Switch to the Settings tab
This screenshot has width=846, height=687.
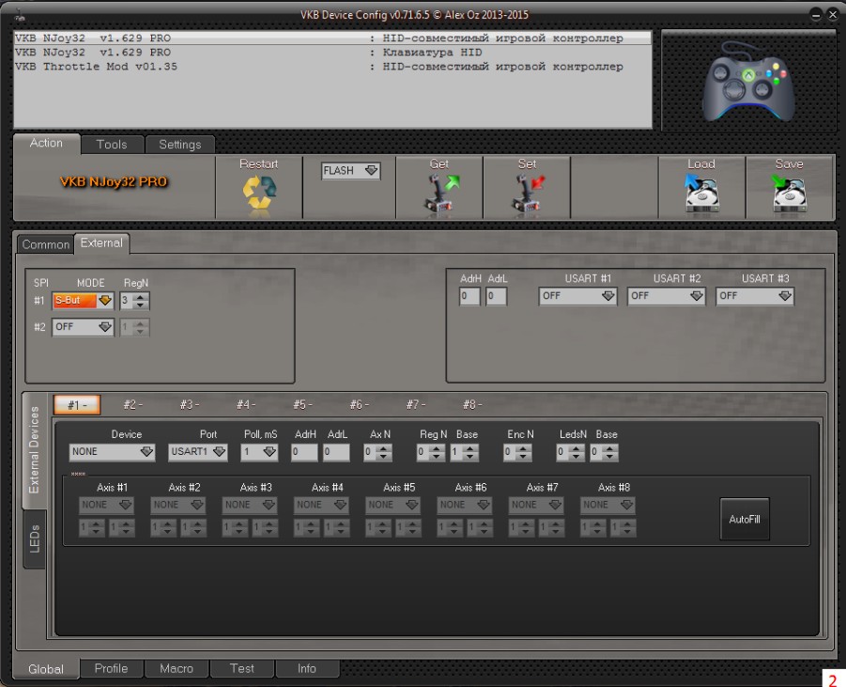(179, 144)
